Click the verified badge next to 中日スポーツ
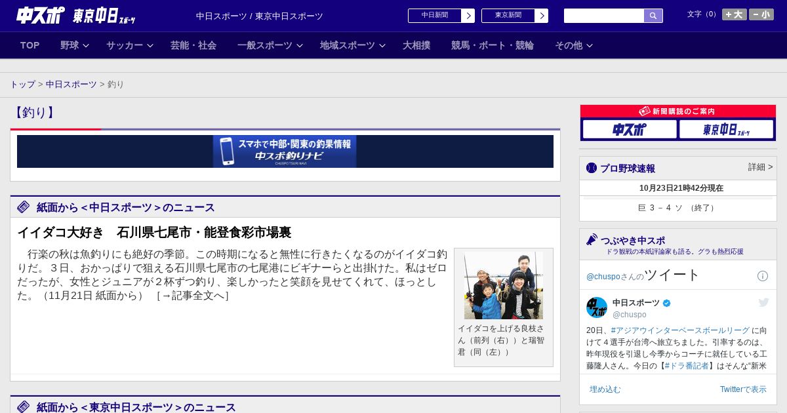The width and height of the screenshot is (787, 413). (x=667, y=303)
